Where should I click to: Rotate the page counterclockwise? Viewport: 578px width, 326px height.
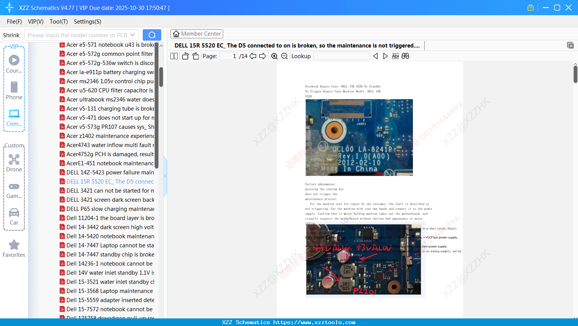click(x=185, y=56)
